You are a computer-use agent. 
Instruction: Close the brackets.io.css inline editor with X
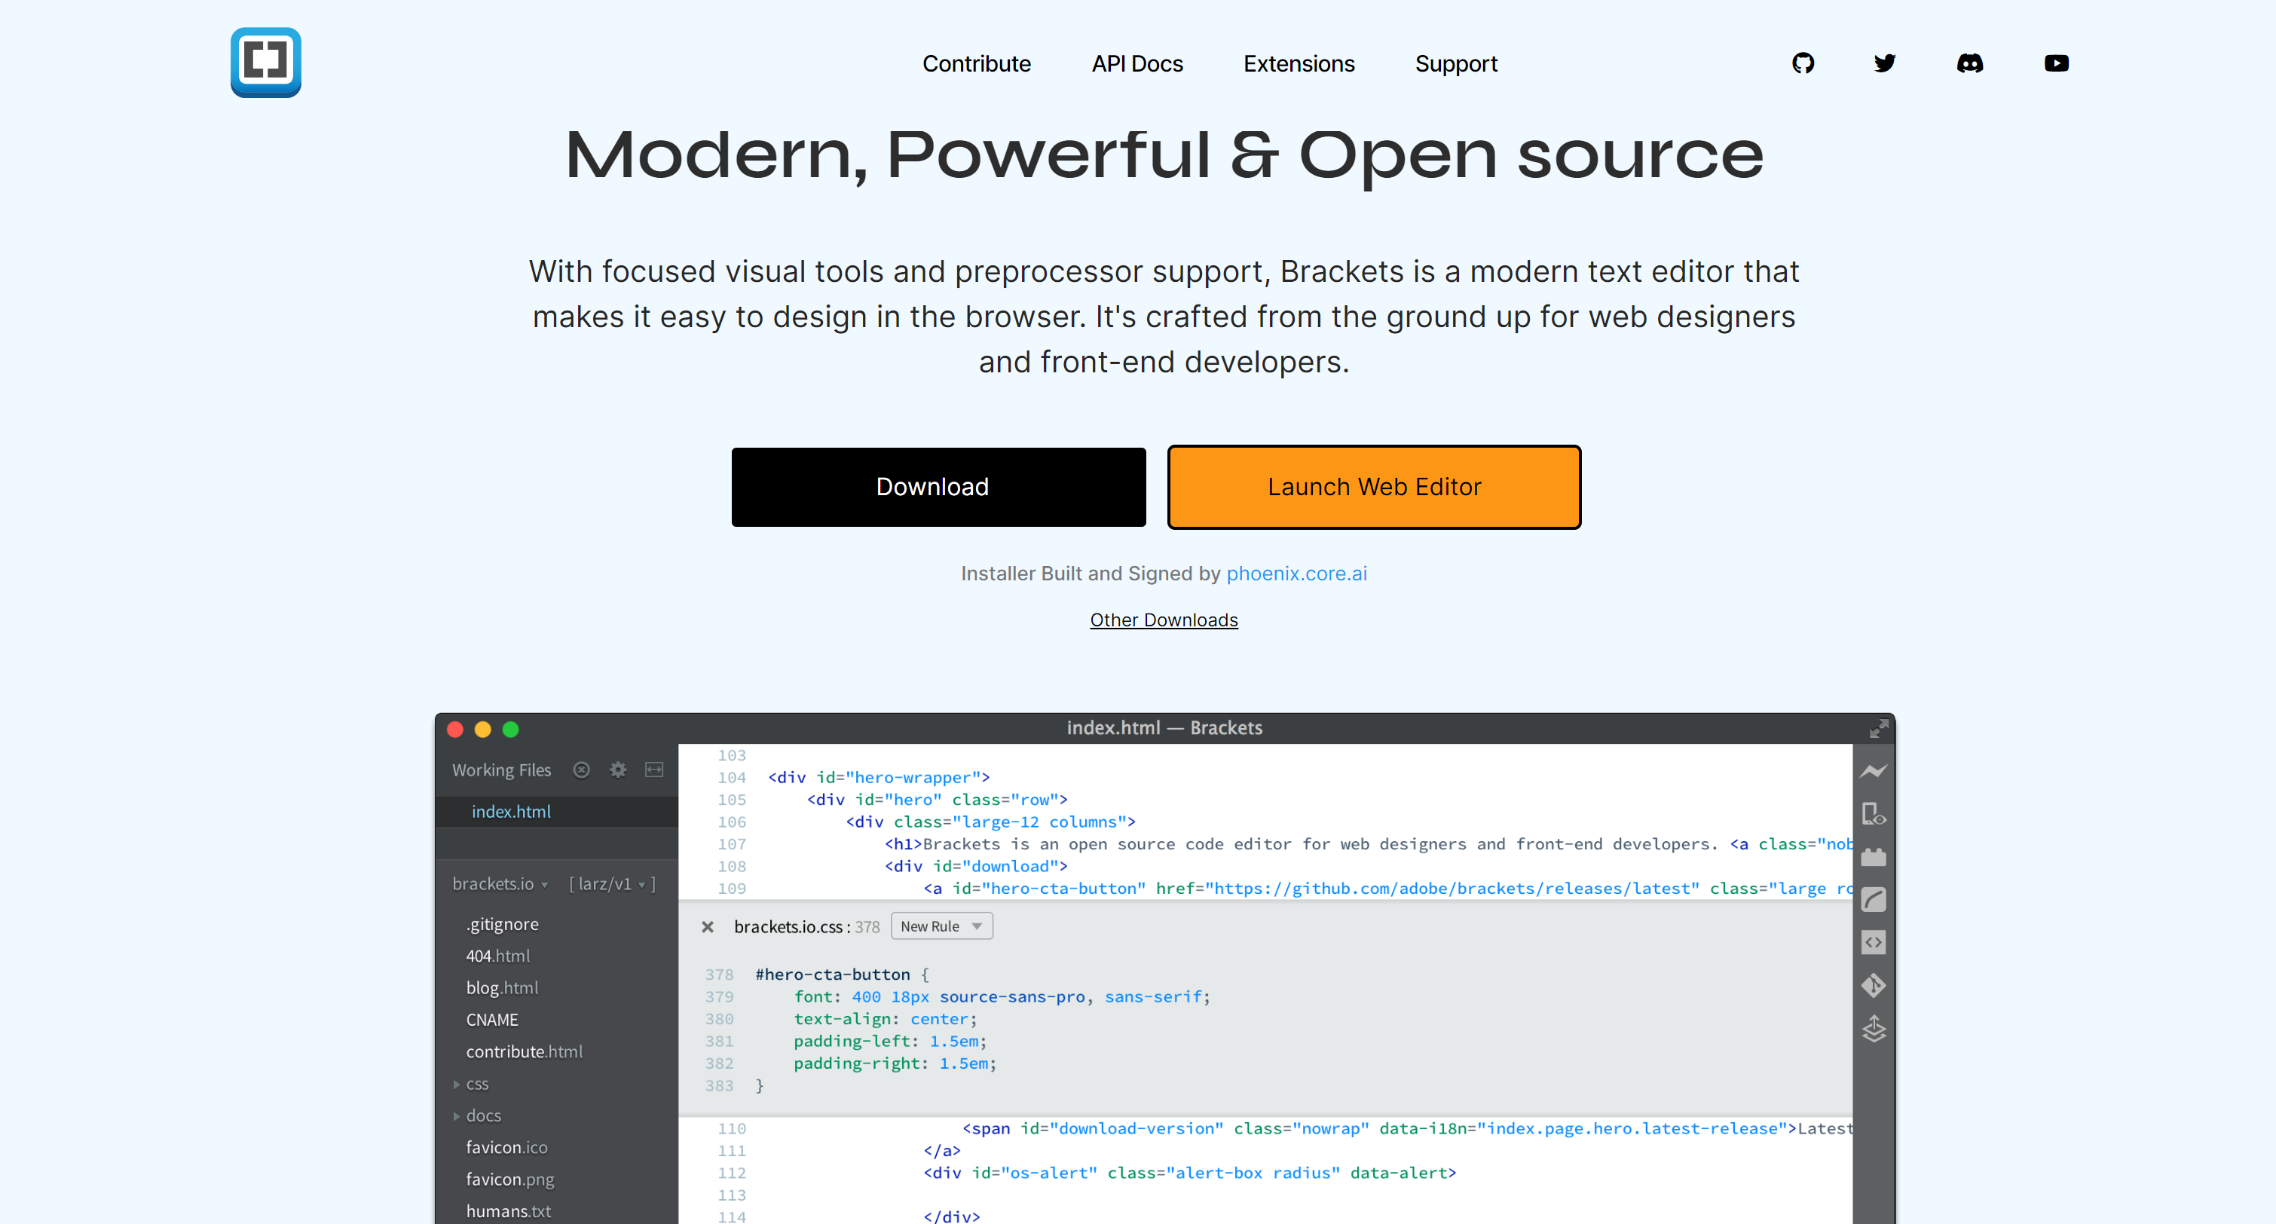pyautogui.click(x=707, y=926)
